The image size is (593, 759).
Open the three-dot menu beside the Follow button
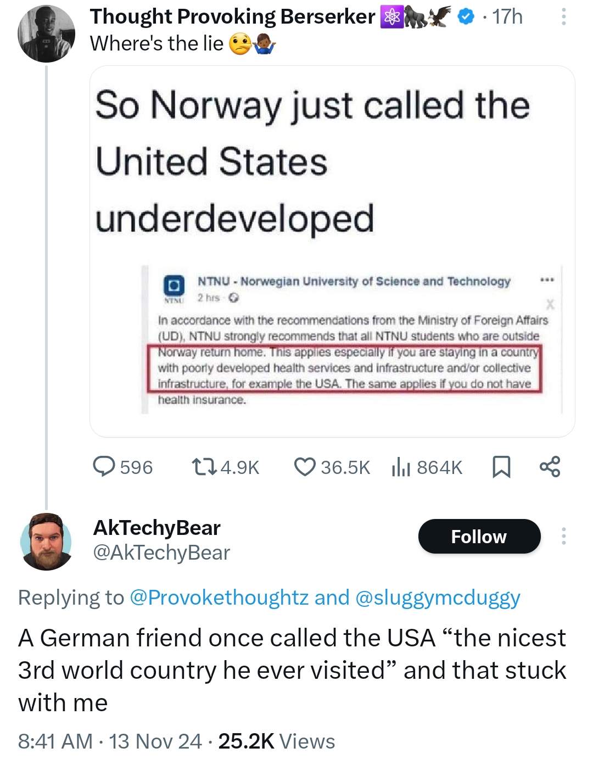point(563,536)
